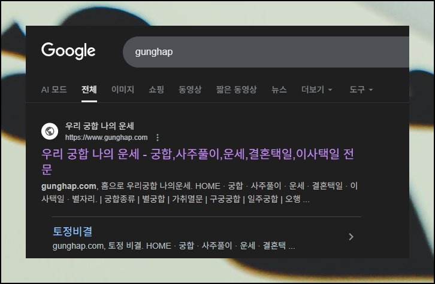
Task: Click the https://www.gunghap.com URL text
Action: (x=106, y=138)
